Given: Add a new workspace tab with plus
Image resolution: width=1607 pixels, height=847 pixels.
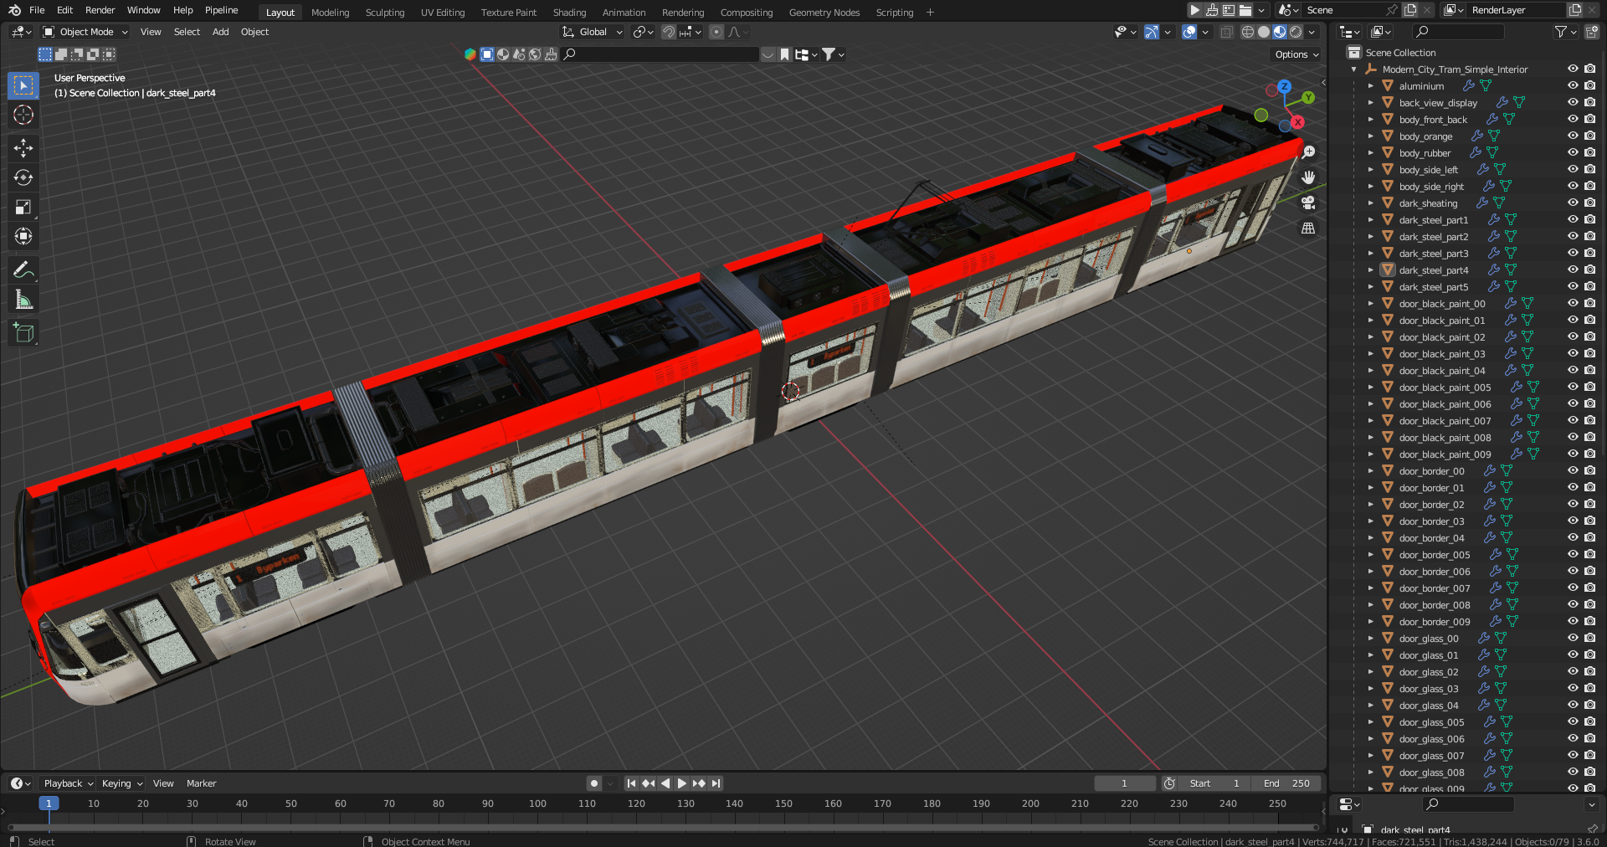Looking at the screenshot, I should click(930, 13).
